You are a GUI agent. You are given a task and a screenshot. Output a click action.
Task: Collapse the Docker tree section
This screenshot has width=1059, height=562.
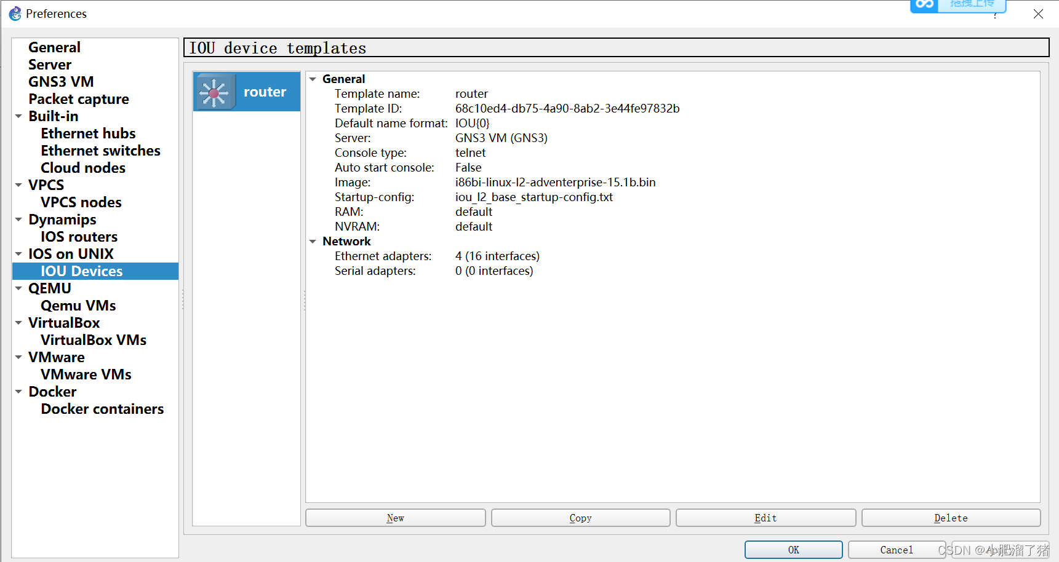click(18, 392)
